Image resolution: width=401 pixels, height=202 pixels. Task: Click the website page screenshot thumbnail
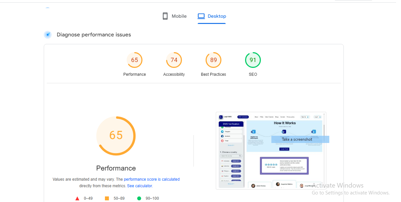[x=271, y=151]
